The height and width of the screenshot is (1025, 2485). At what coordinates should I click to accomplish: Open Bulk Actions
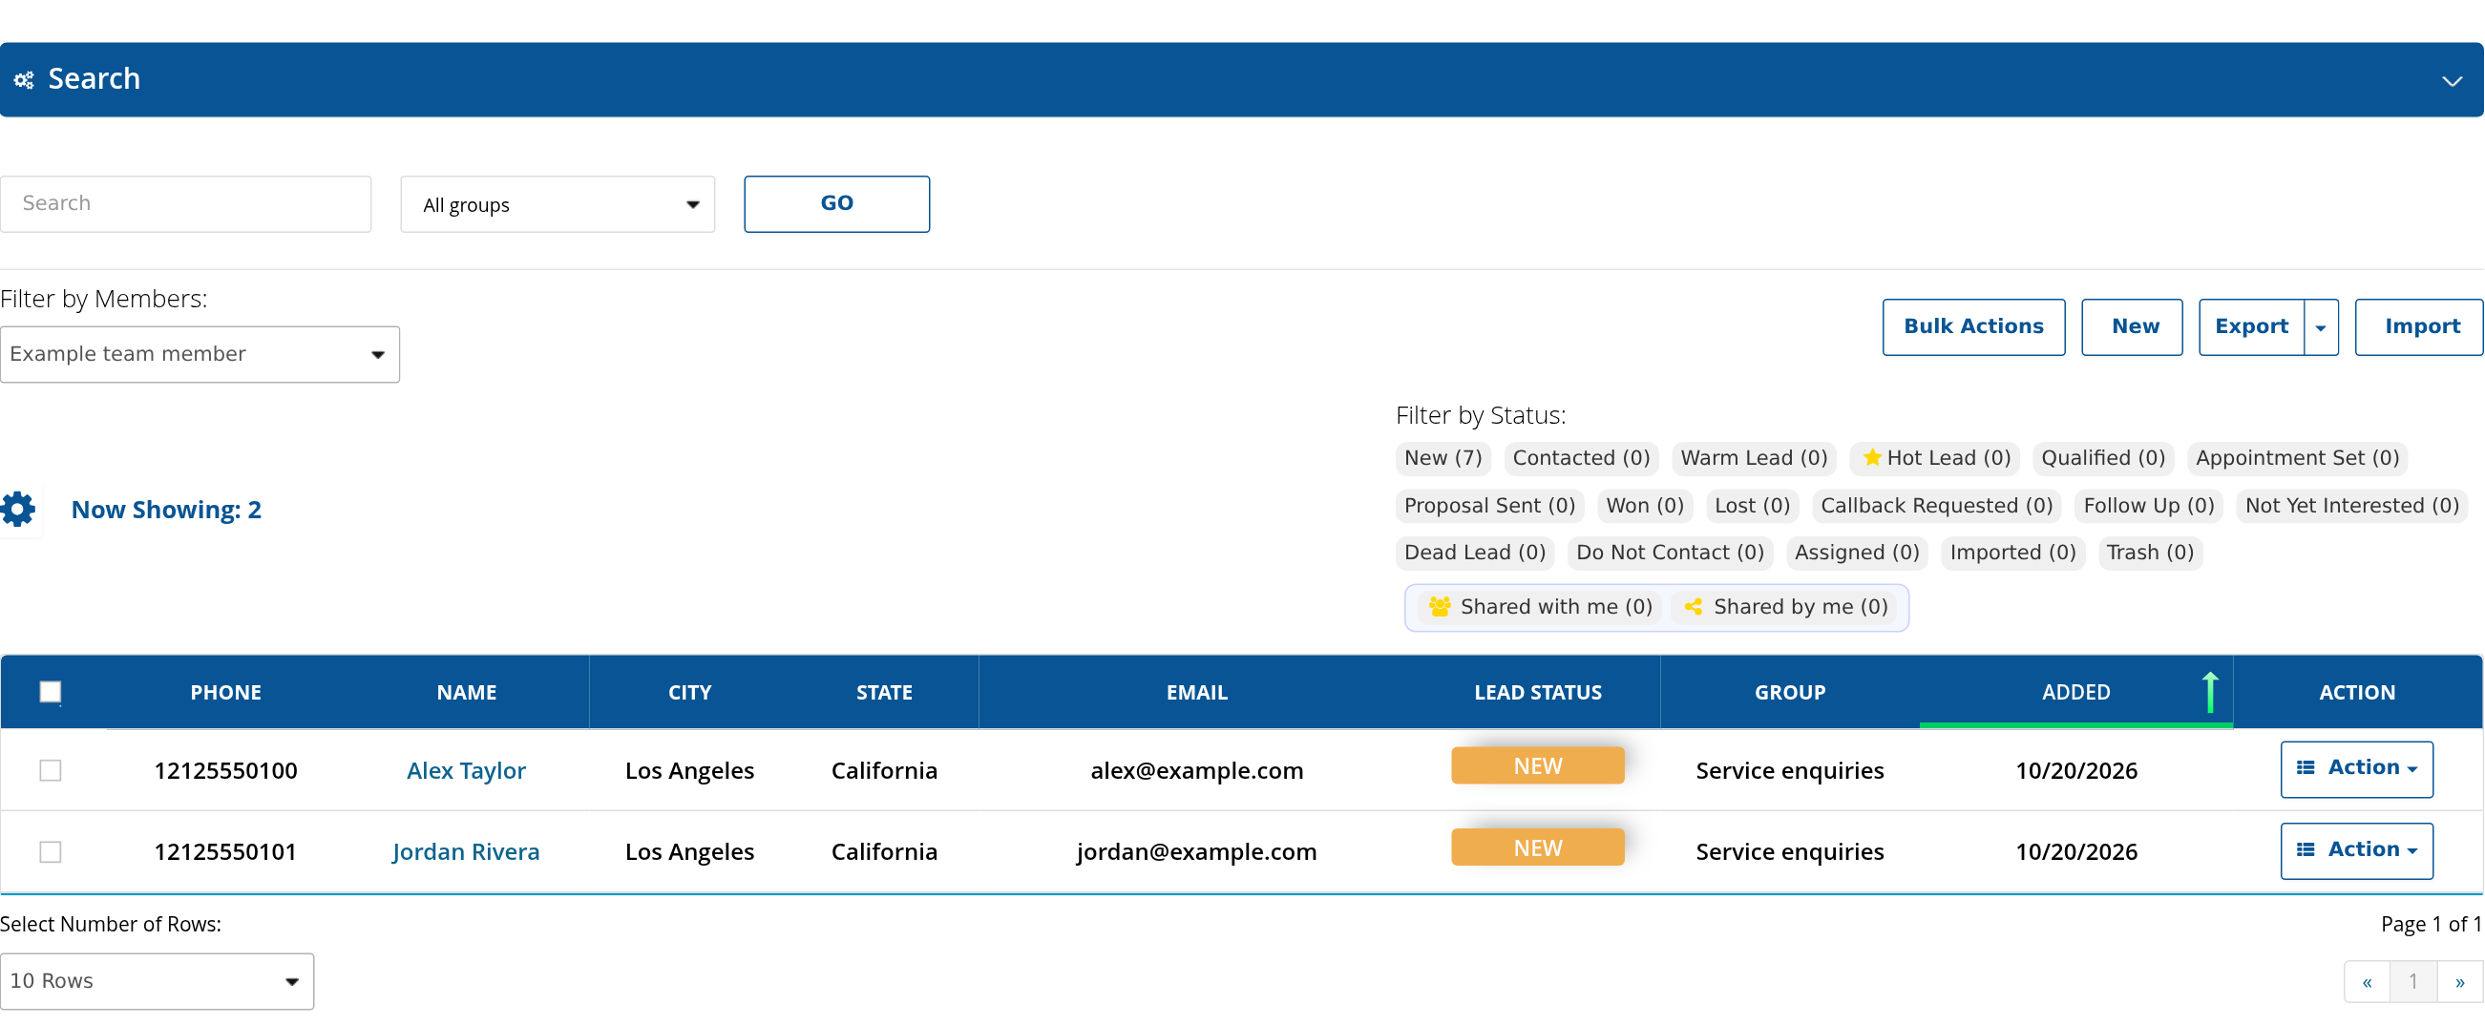1972,327
